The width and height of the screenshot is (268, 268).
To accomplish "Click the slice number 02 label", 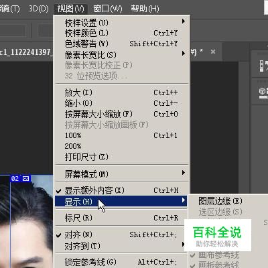I will (x=15, y=179).
